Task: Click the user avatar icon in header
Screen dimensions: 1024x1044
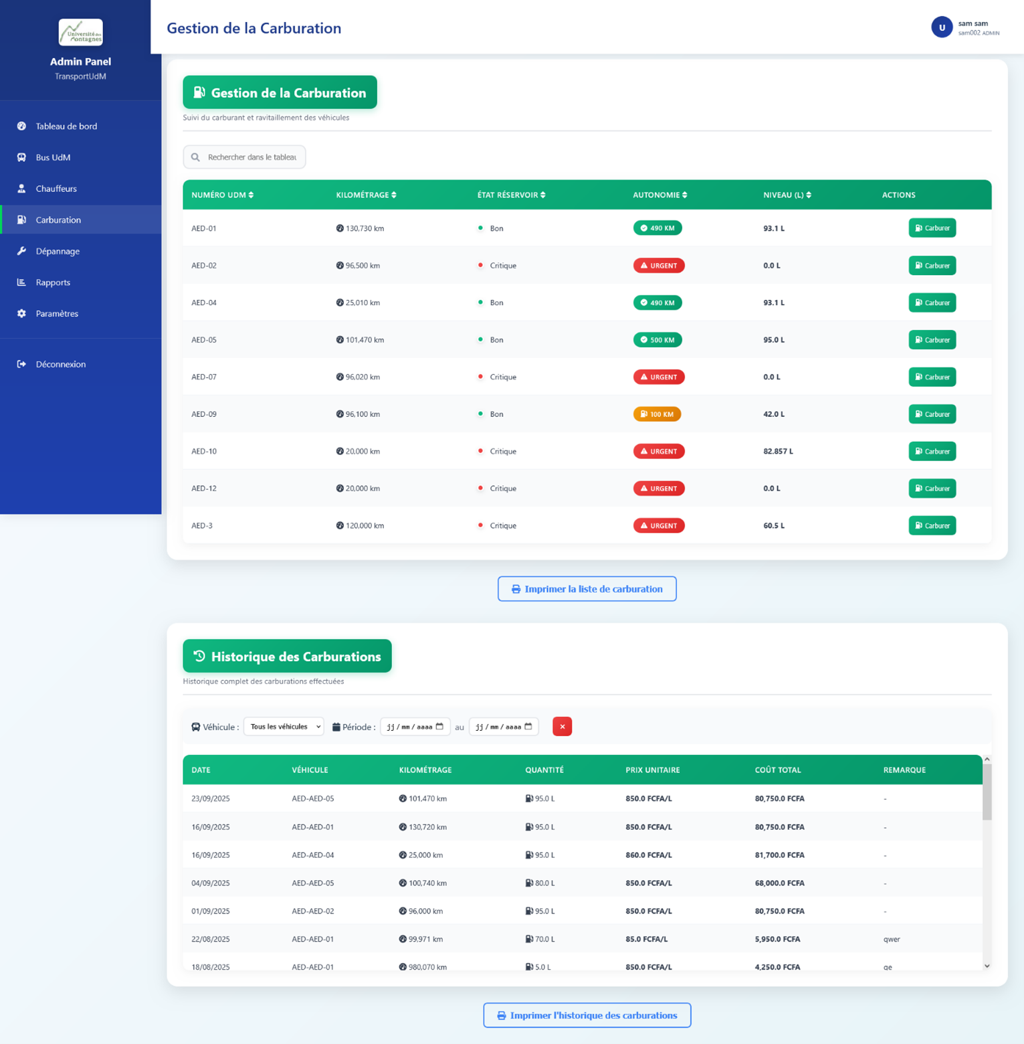Action: 941,27
